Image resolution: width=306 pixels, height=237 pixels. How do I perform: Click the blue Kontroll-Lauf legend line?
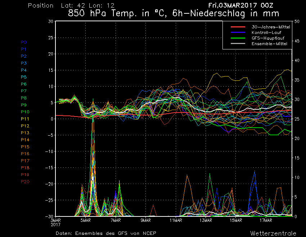point(238,32)
